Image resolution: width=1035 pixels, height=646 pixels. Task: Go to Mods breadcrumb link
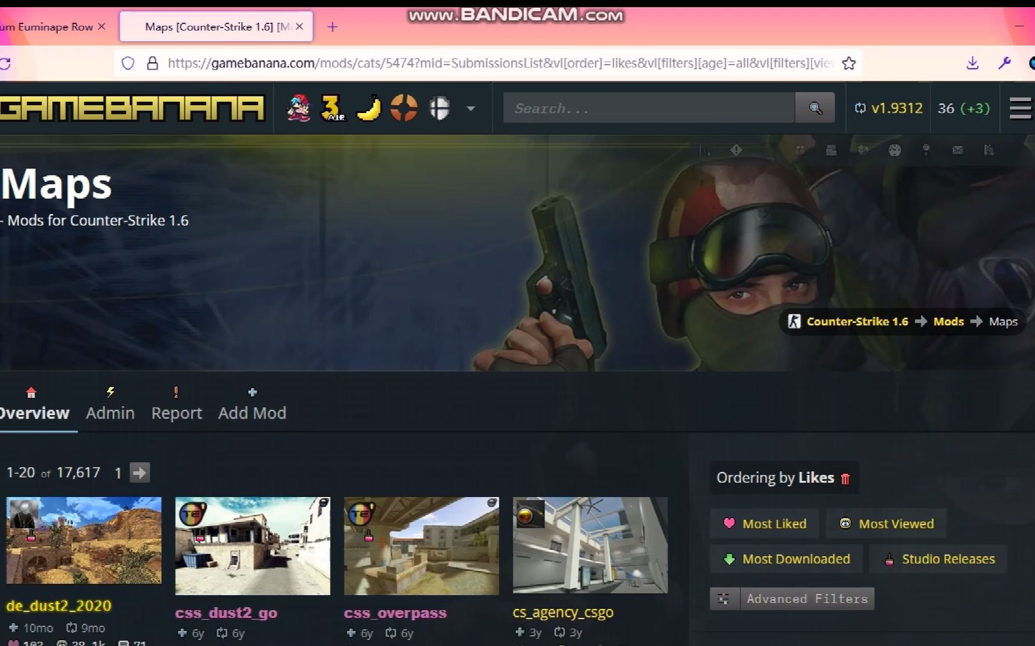click(949, 321)
